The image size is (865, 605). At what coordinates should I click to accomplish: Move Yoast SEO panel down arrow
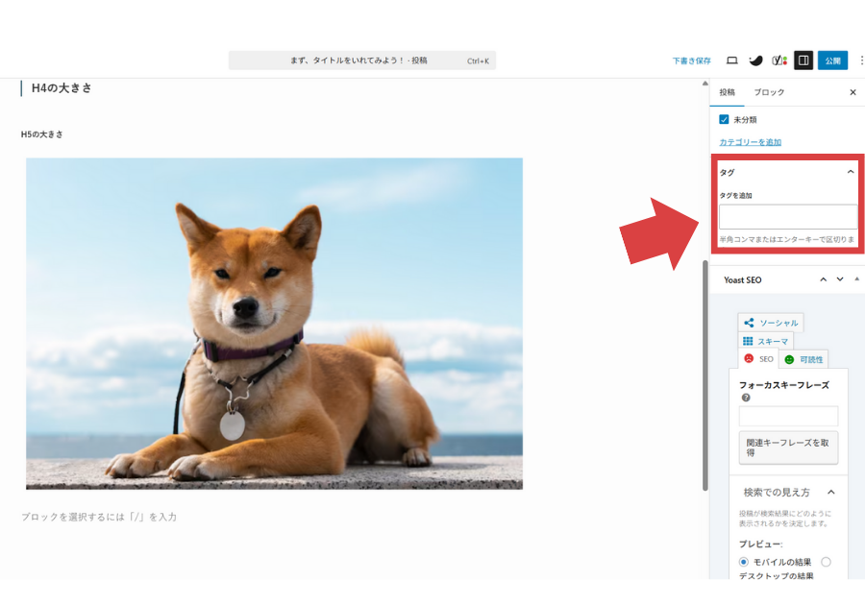(x=840, y=279)
